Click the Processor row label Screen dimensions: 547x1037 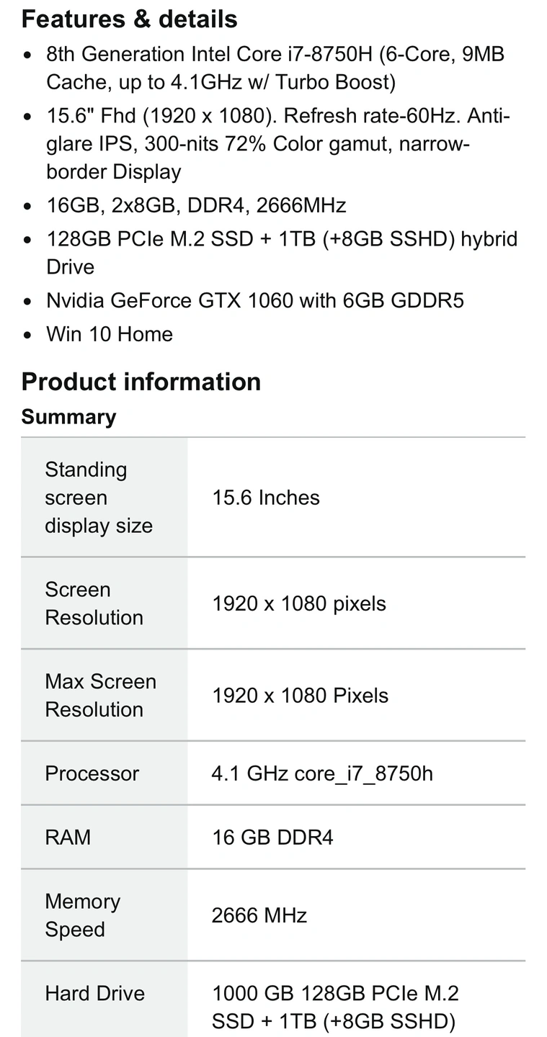[x=92, y=773]
